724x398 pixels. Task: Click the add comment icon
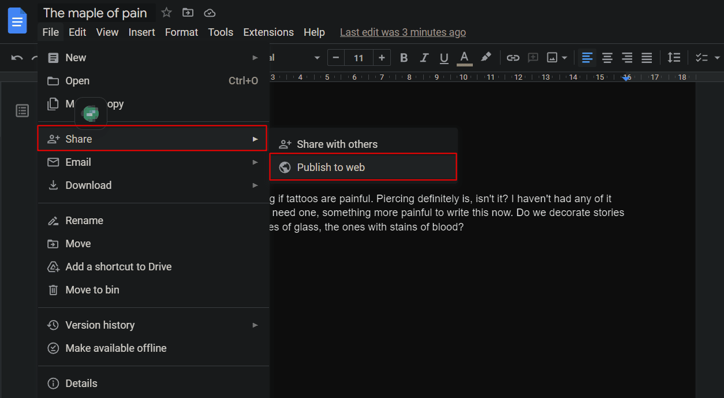533,58
